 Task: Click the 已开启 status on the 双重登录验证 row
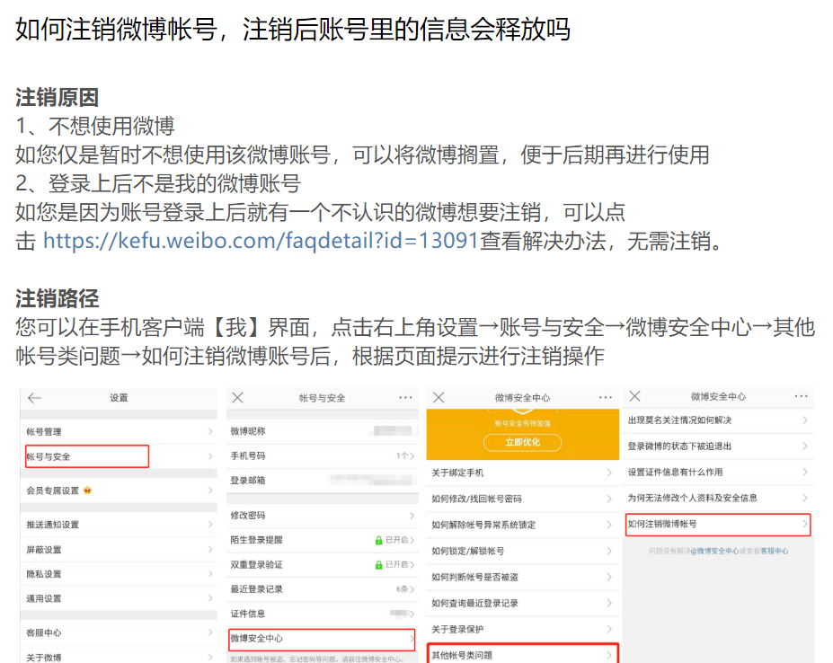coord(396,565)
